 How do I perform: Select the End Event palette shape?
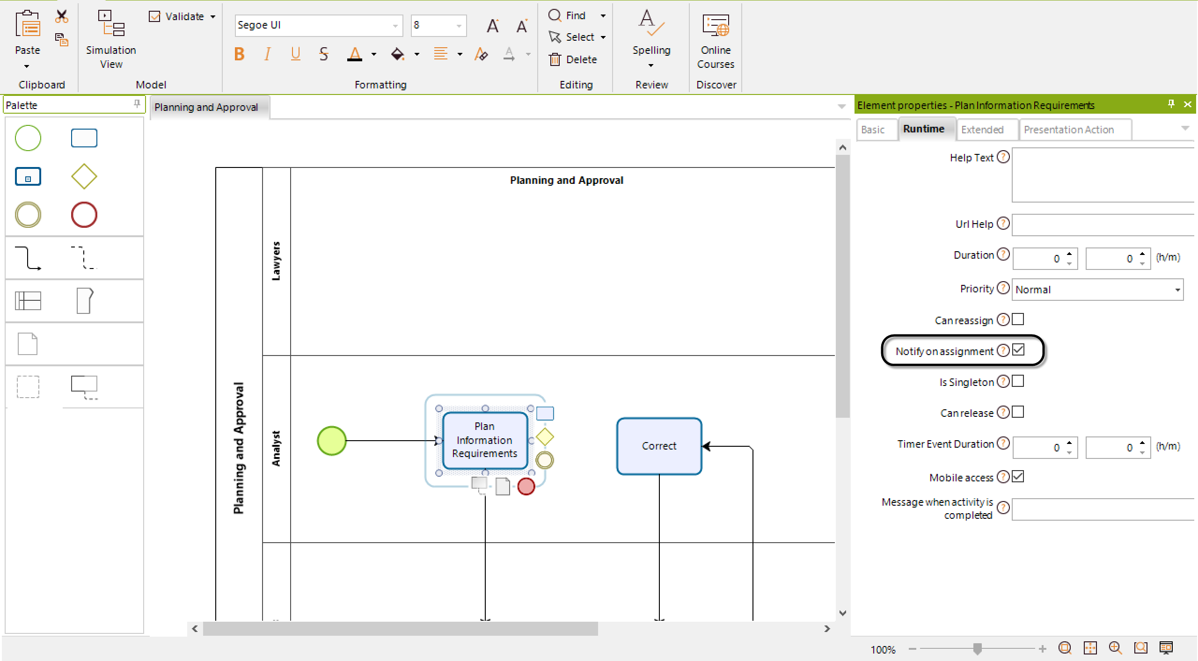pos(84,215)
